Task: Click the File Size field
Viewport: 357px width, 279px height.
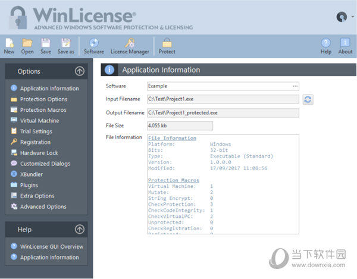Action: (180, 126)
